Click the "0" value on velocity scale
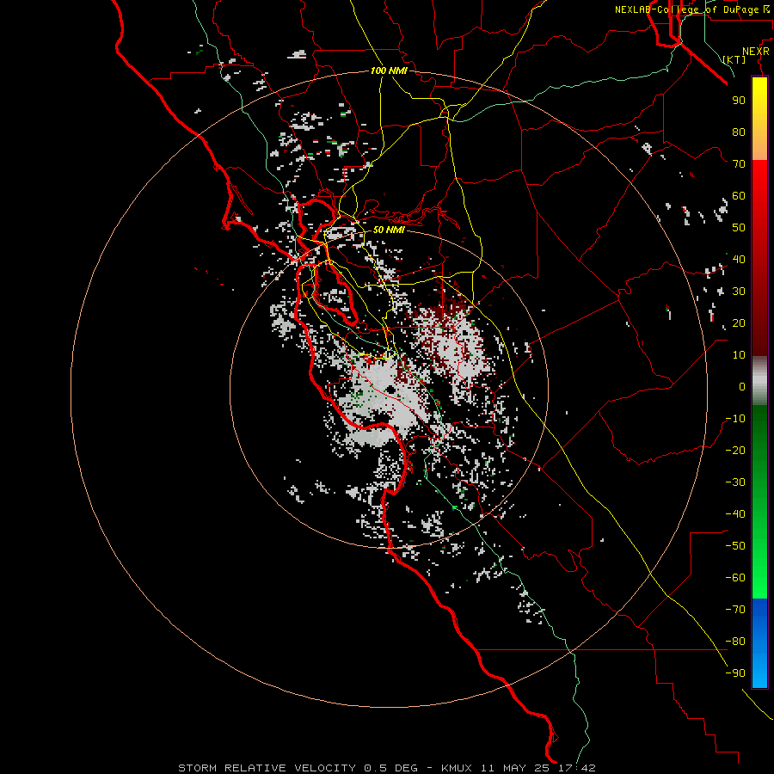Viewport: 774px width, 774px height. 742,386
